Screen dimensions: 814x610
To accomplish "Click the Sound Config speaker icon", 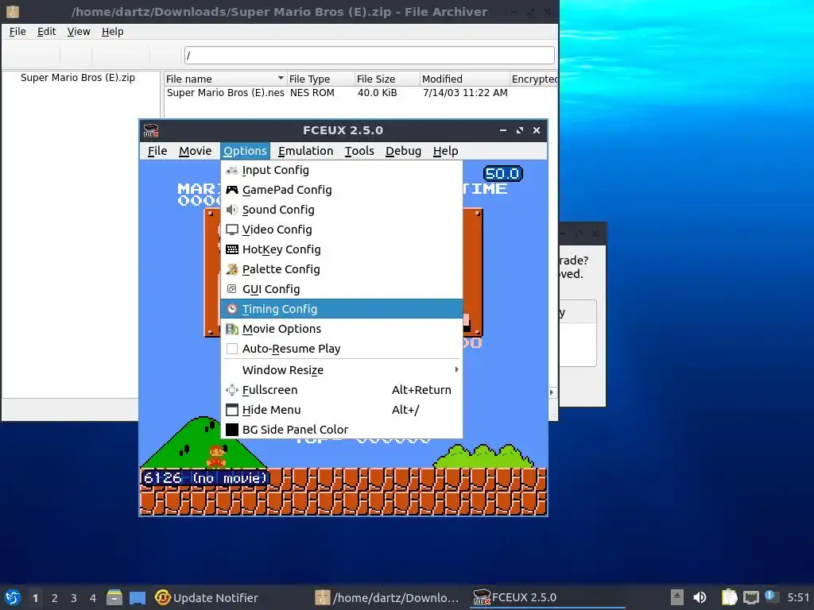I will pyautogui.click(x=232, y=210).
